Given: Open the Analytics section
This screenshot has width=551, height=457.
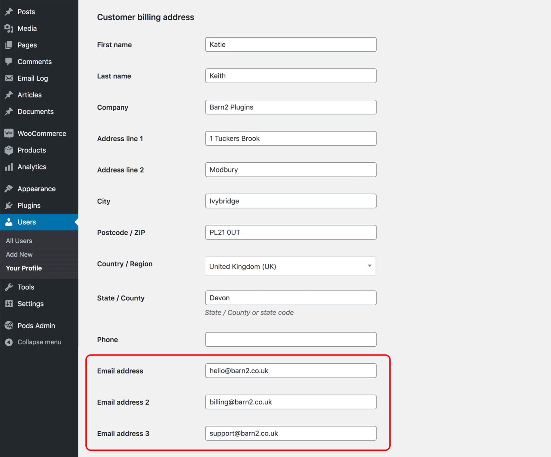Looking at the screenshot, I should [32, 167].
